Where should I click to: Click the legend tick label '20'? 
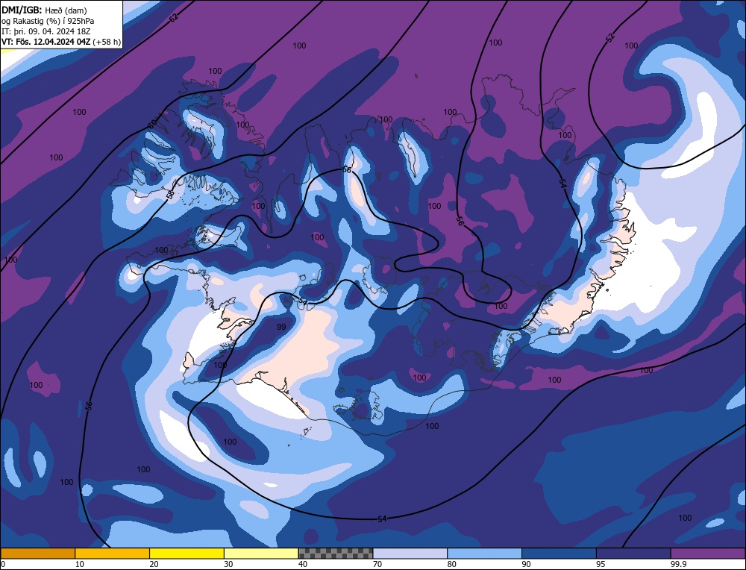[x=154, y=564]
